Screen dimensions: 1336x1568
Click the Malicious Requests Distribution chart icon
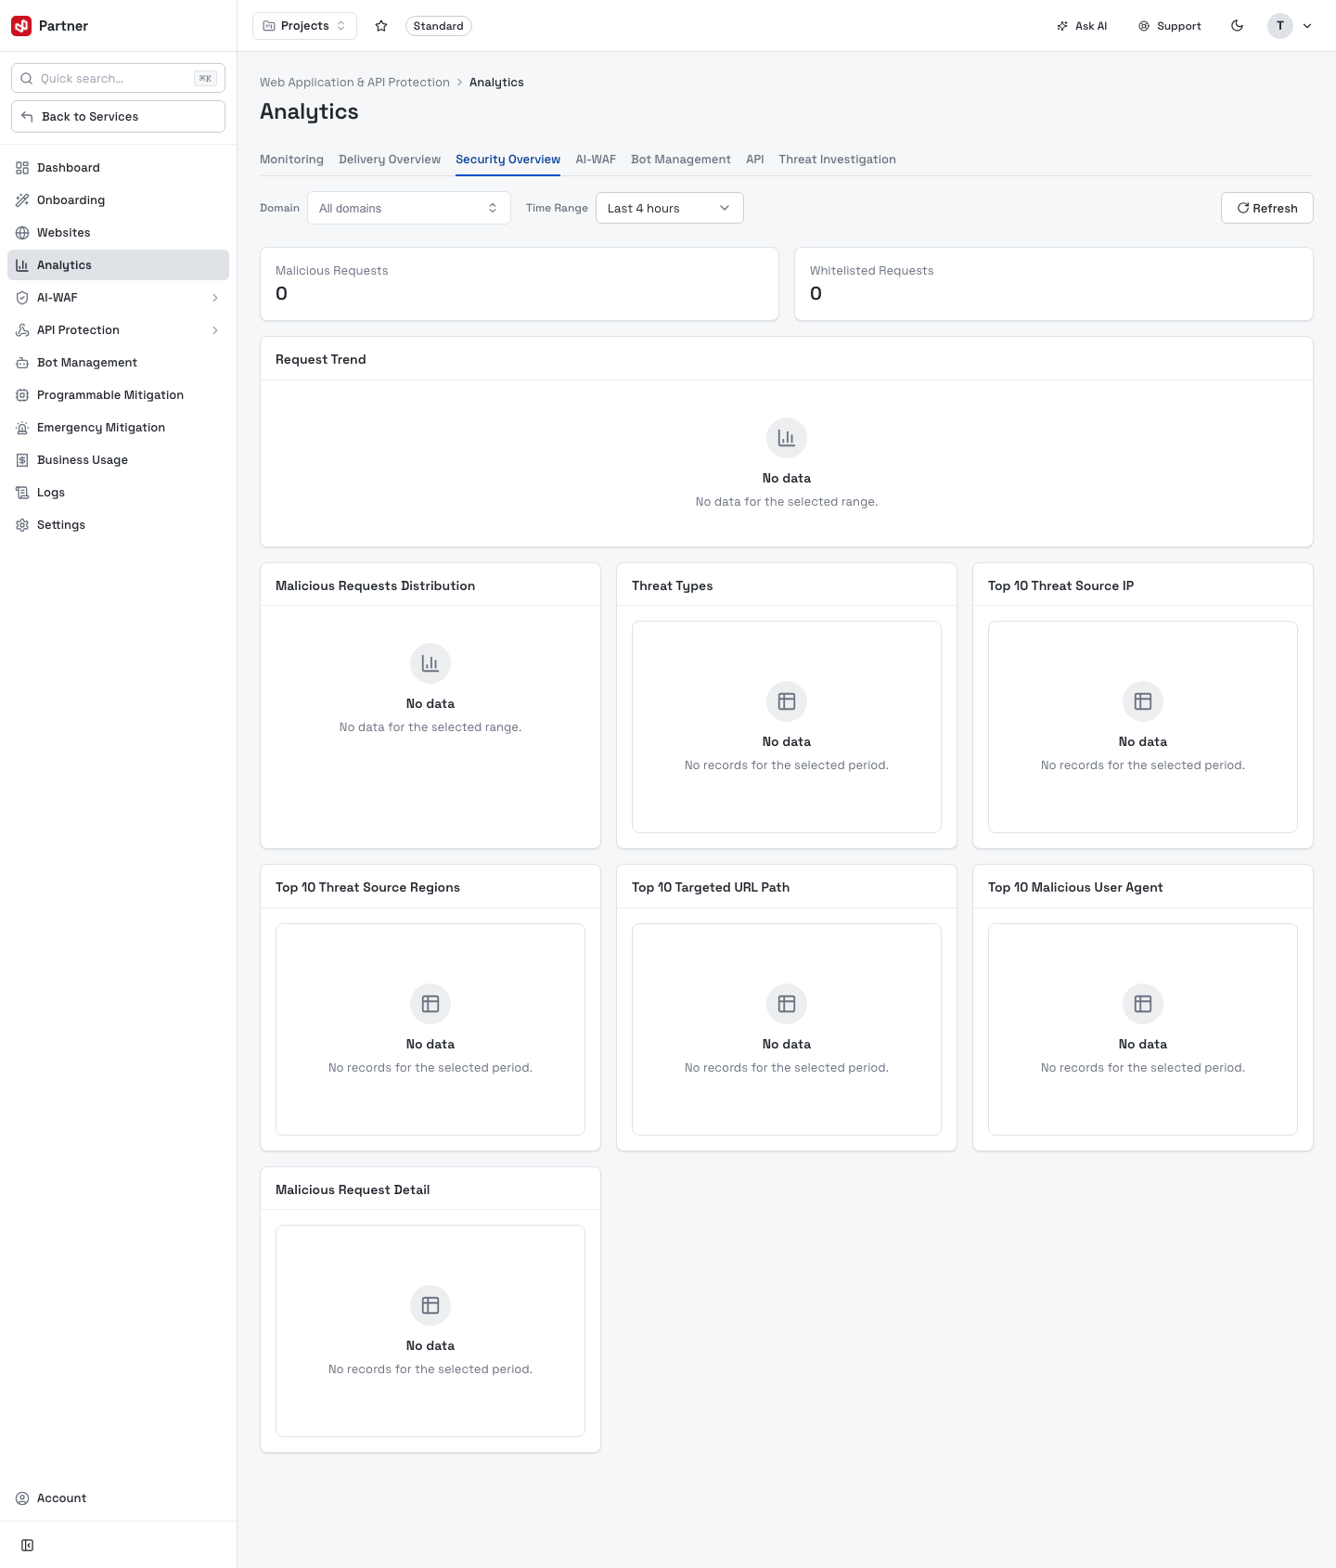pos(430,663)
